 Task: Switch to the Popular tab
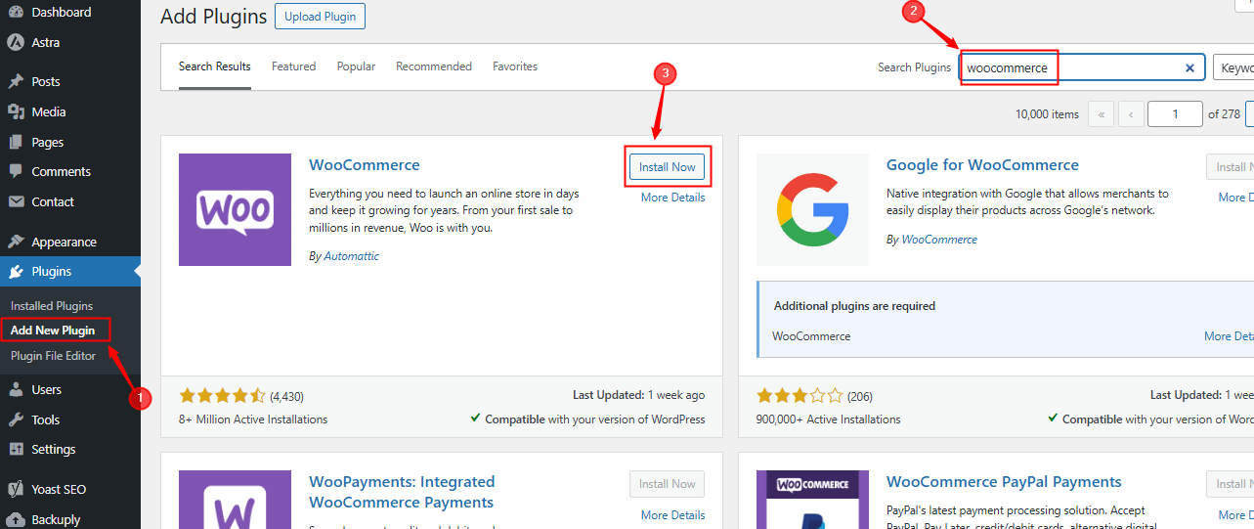[356, 66]
